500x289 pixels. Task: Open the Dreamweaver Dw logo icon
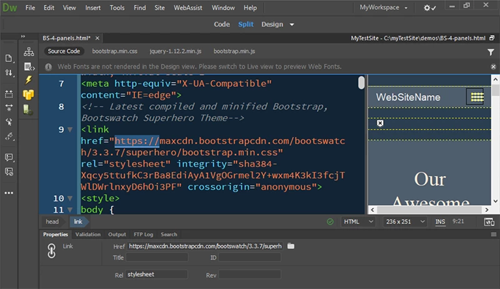(9, 8)
